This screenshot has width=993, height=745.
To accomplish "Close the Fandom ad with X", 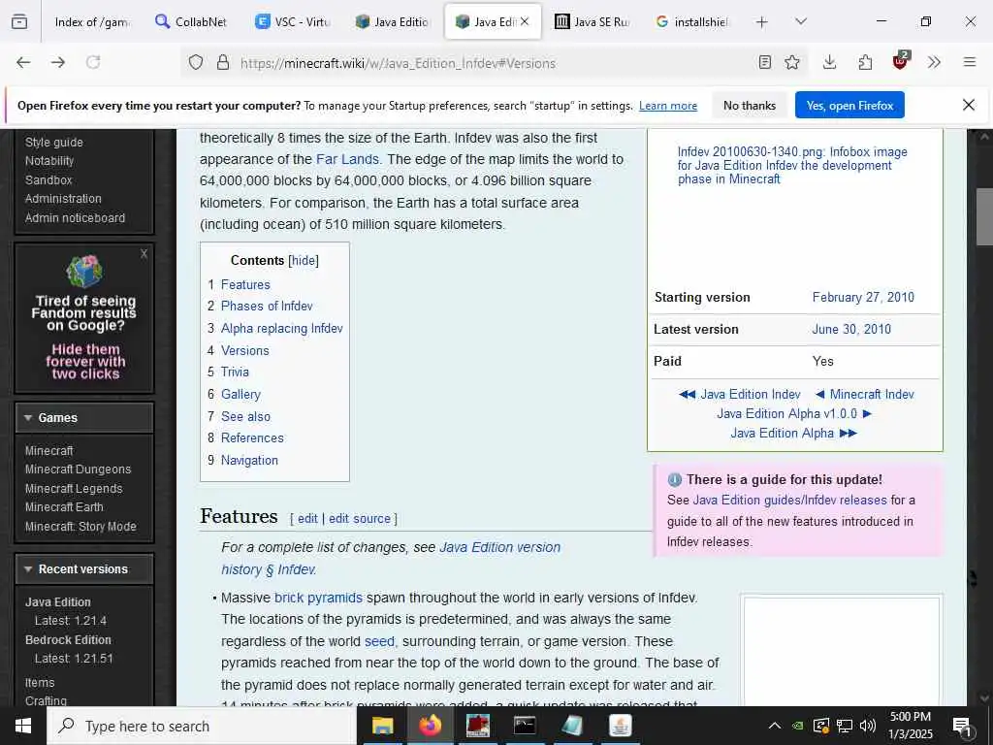I will [144, 253].
